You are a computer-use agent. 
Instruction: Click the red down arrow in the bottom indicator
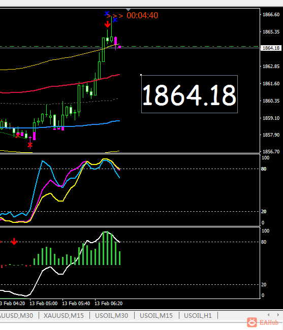[14, 242]
